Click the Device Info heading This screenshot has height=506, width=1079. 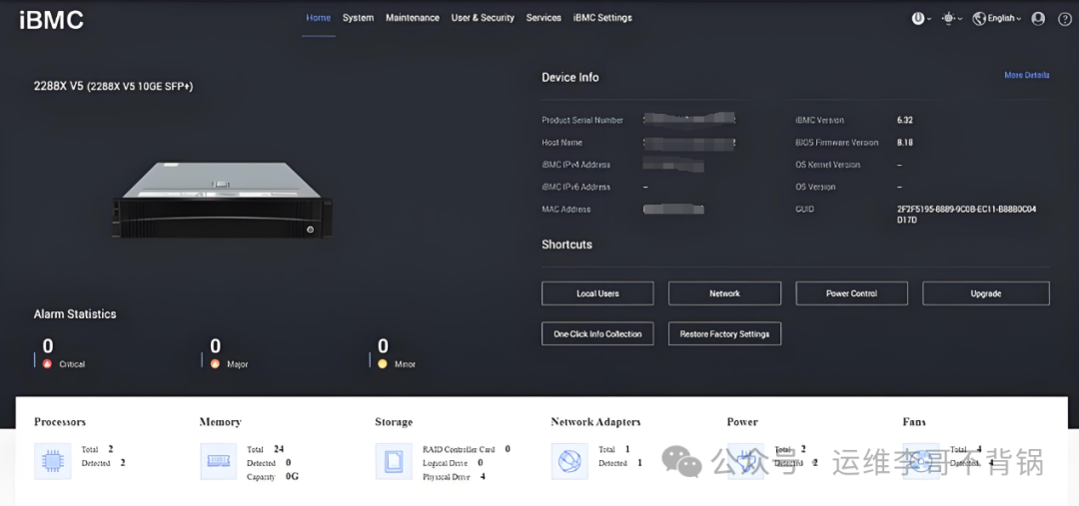[569, 78]
